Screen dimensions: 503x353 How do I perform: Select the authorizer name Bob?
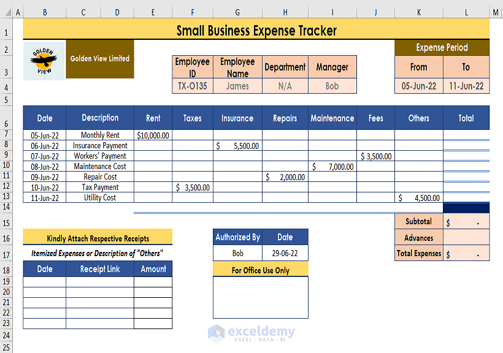coord(237,253)
